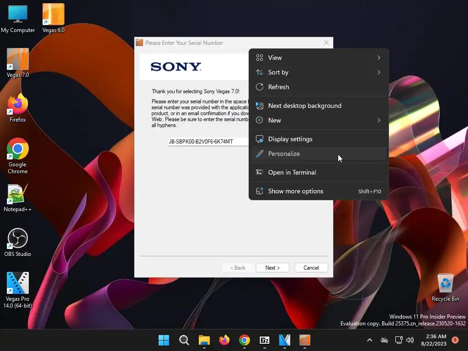Image resolution: width=468 pixels, height=351 pixels.
Task: Open File Explorer from the taskbar
Action: point(204,340)
